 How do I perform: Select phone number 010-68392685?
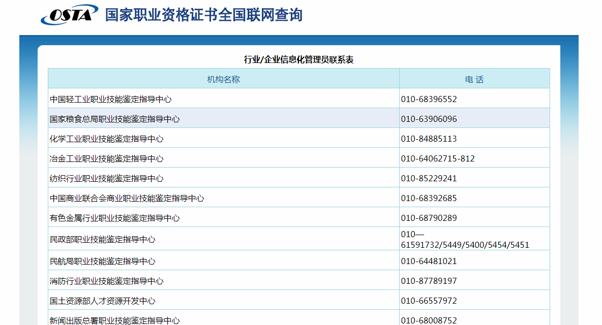429,198
